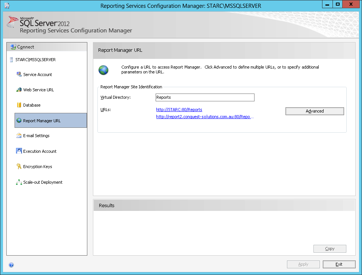Click the Advanced button

[x=315, y=111]
